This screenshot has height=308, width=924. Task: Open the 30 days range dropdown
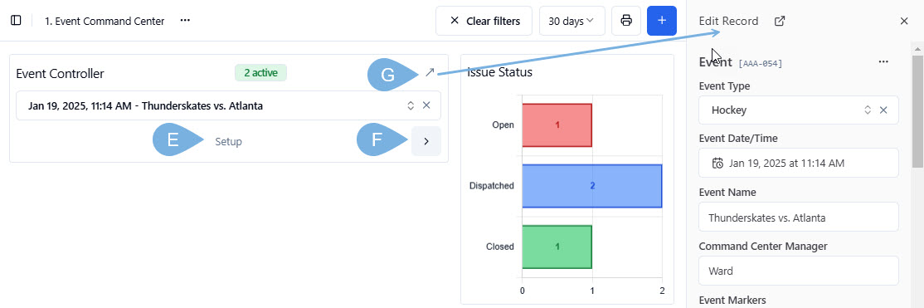571,21
